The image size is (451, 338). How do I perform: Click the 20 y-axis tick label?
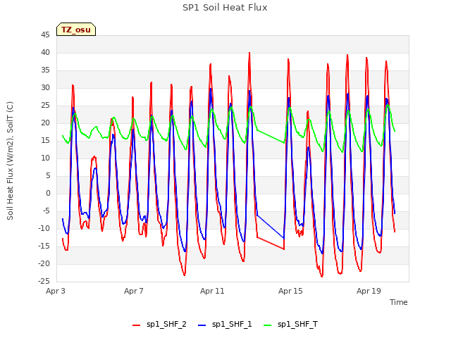45,123
